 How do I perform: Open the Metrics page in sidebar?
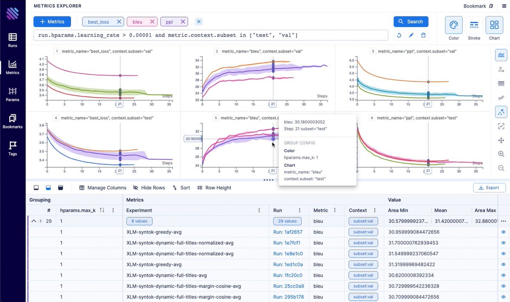(13, 67)
